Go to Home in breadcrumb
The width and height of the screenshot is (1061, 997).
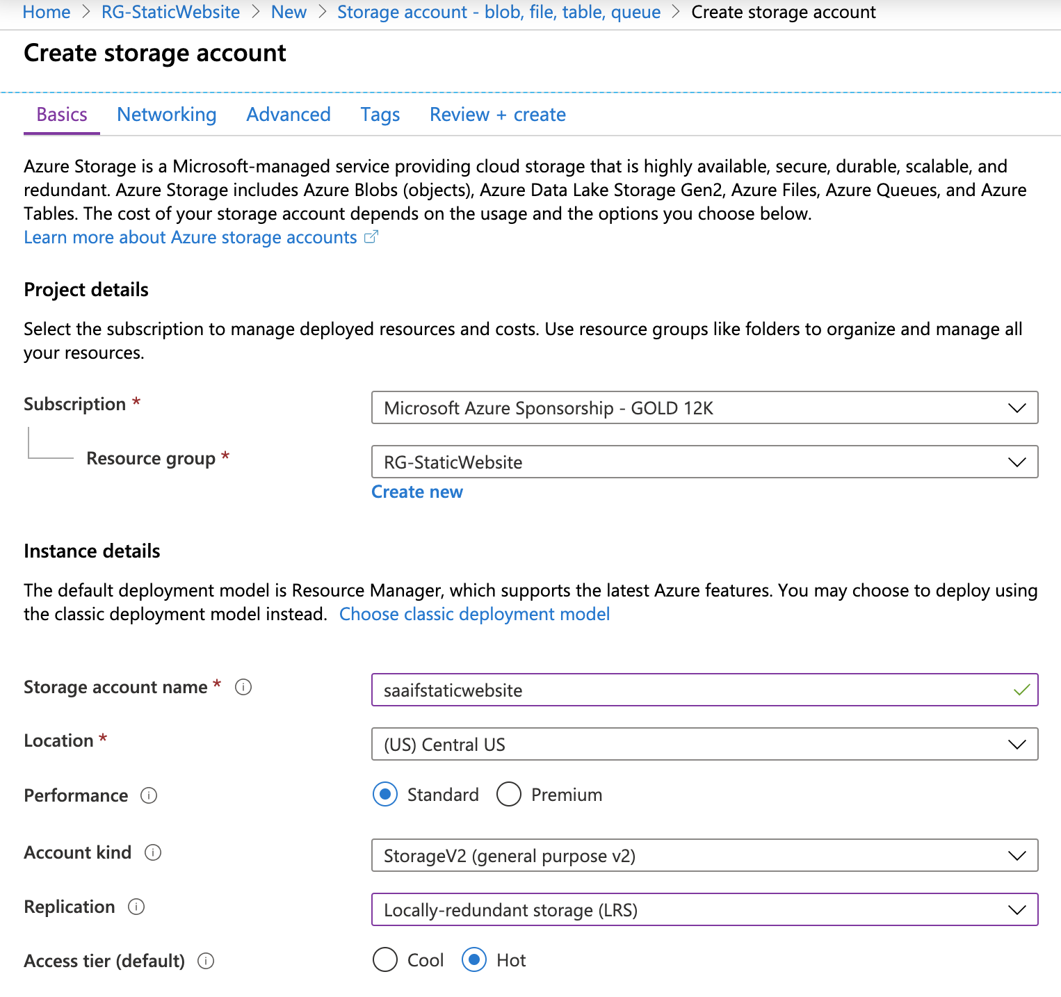(x=47, y=12)
